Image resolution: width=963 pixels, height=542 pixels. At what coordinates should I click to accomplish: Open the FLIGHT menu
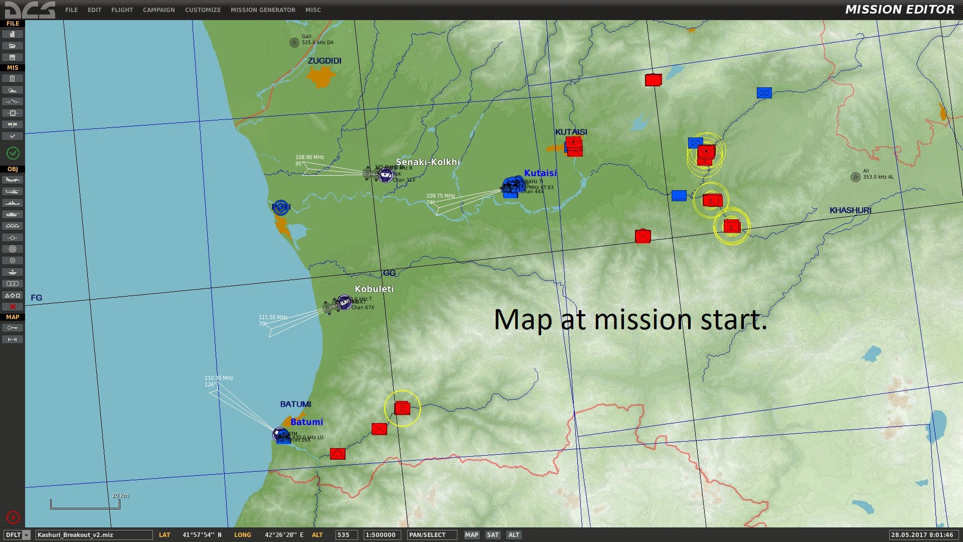(x=122, y=10)
